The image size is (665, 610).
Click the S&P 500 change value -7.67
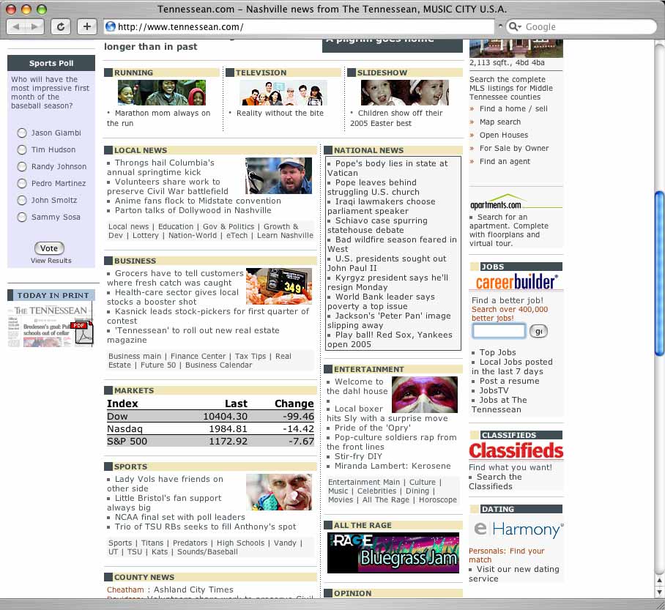[301, 441]
